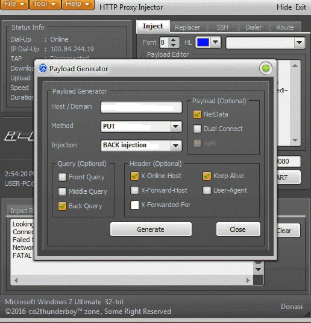Uncheck the Keep Alive checkbox
This screenshot has width=311, height=323.
click(x=207, y=176)
